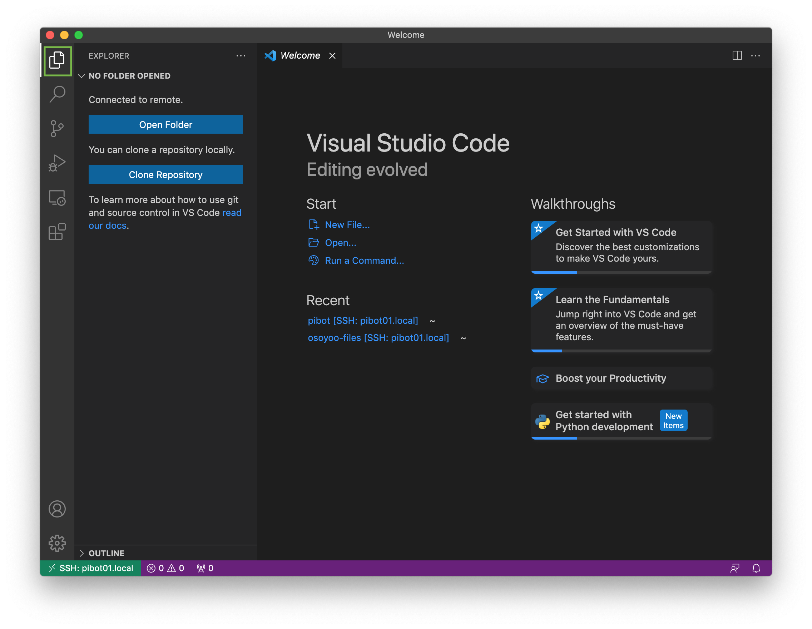Click the Open... link under Start
Image resolution: width=812 pixels, height=629 pixels.
pyautogui.click(x=341, y=243)
